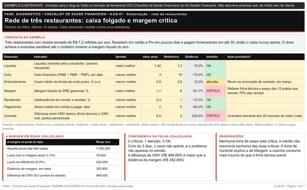Select 'Diferença de CMV (6,5 pontos da receita)' row
Screen dimensions: 307x190
coord(63,175)
